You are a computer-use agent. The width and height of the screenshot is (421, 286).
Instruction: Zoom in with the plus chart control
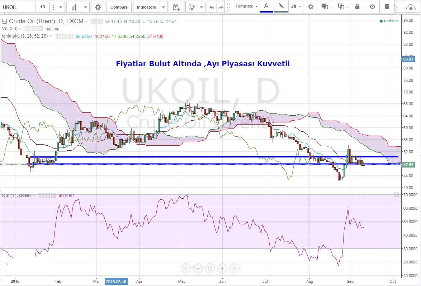tap(222, 268)
